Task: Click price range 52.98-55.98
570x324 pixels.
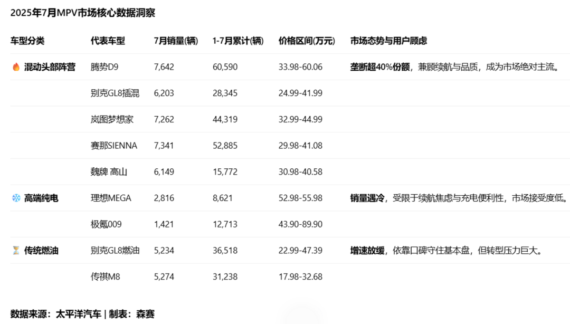Action: pos(301,198)
